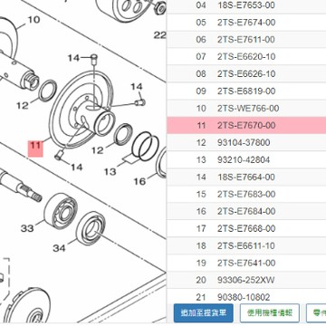
Task: Click callout 16 in the diagram
Action: (x=139, y=181)
